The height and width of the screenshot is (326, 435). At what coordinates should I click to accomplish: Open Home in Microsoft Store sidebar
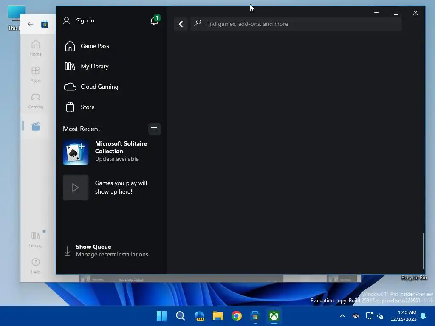click(36, 48)
